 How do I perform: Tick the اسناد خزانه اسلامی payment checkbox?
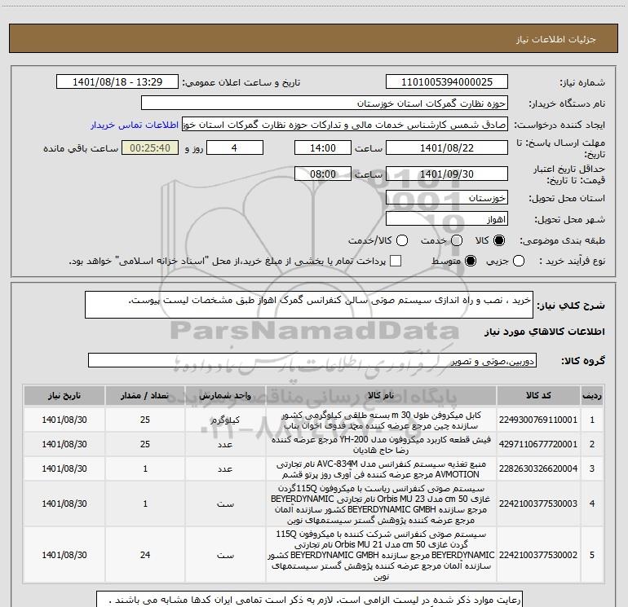[x=396, y=261]
